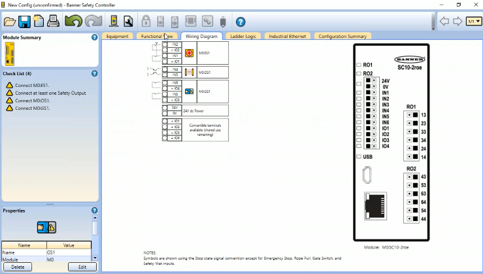This screenshot has height=274, width=483.
Task: Click the Value column header in Properties
Action: tap(69, 245)
